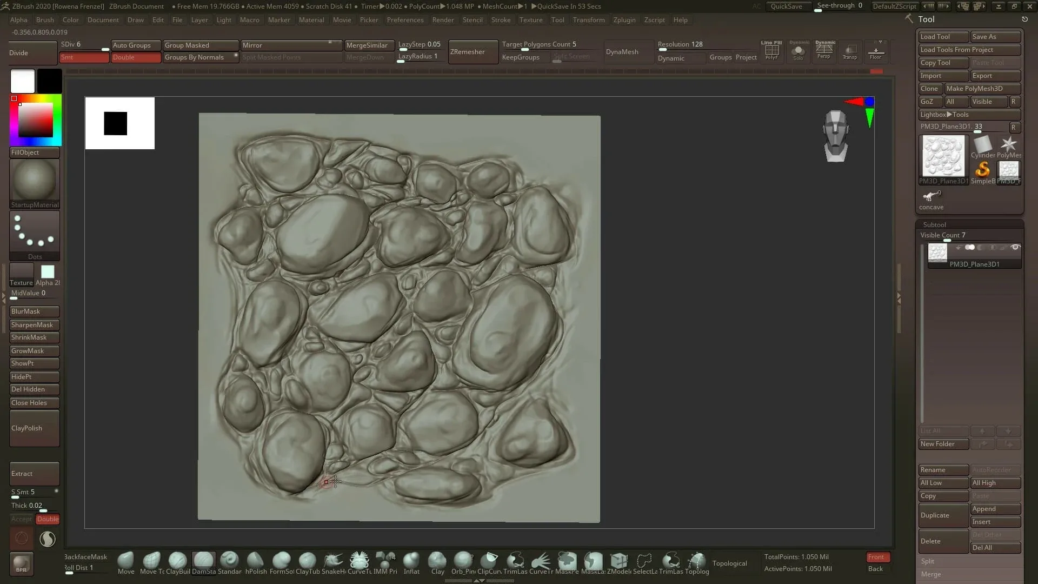Viewport: 1038px width, 584px height.
Task: Open the Zplugin menu
Action: click(x=624, y=20)
